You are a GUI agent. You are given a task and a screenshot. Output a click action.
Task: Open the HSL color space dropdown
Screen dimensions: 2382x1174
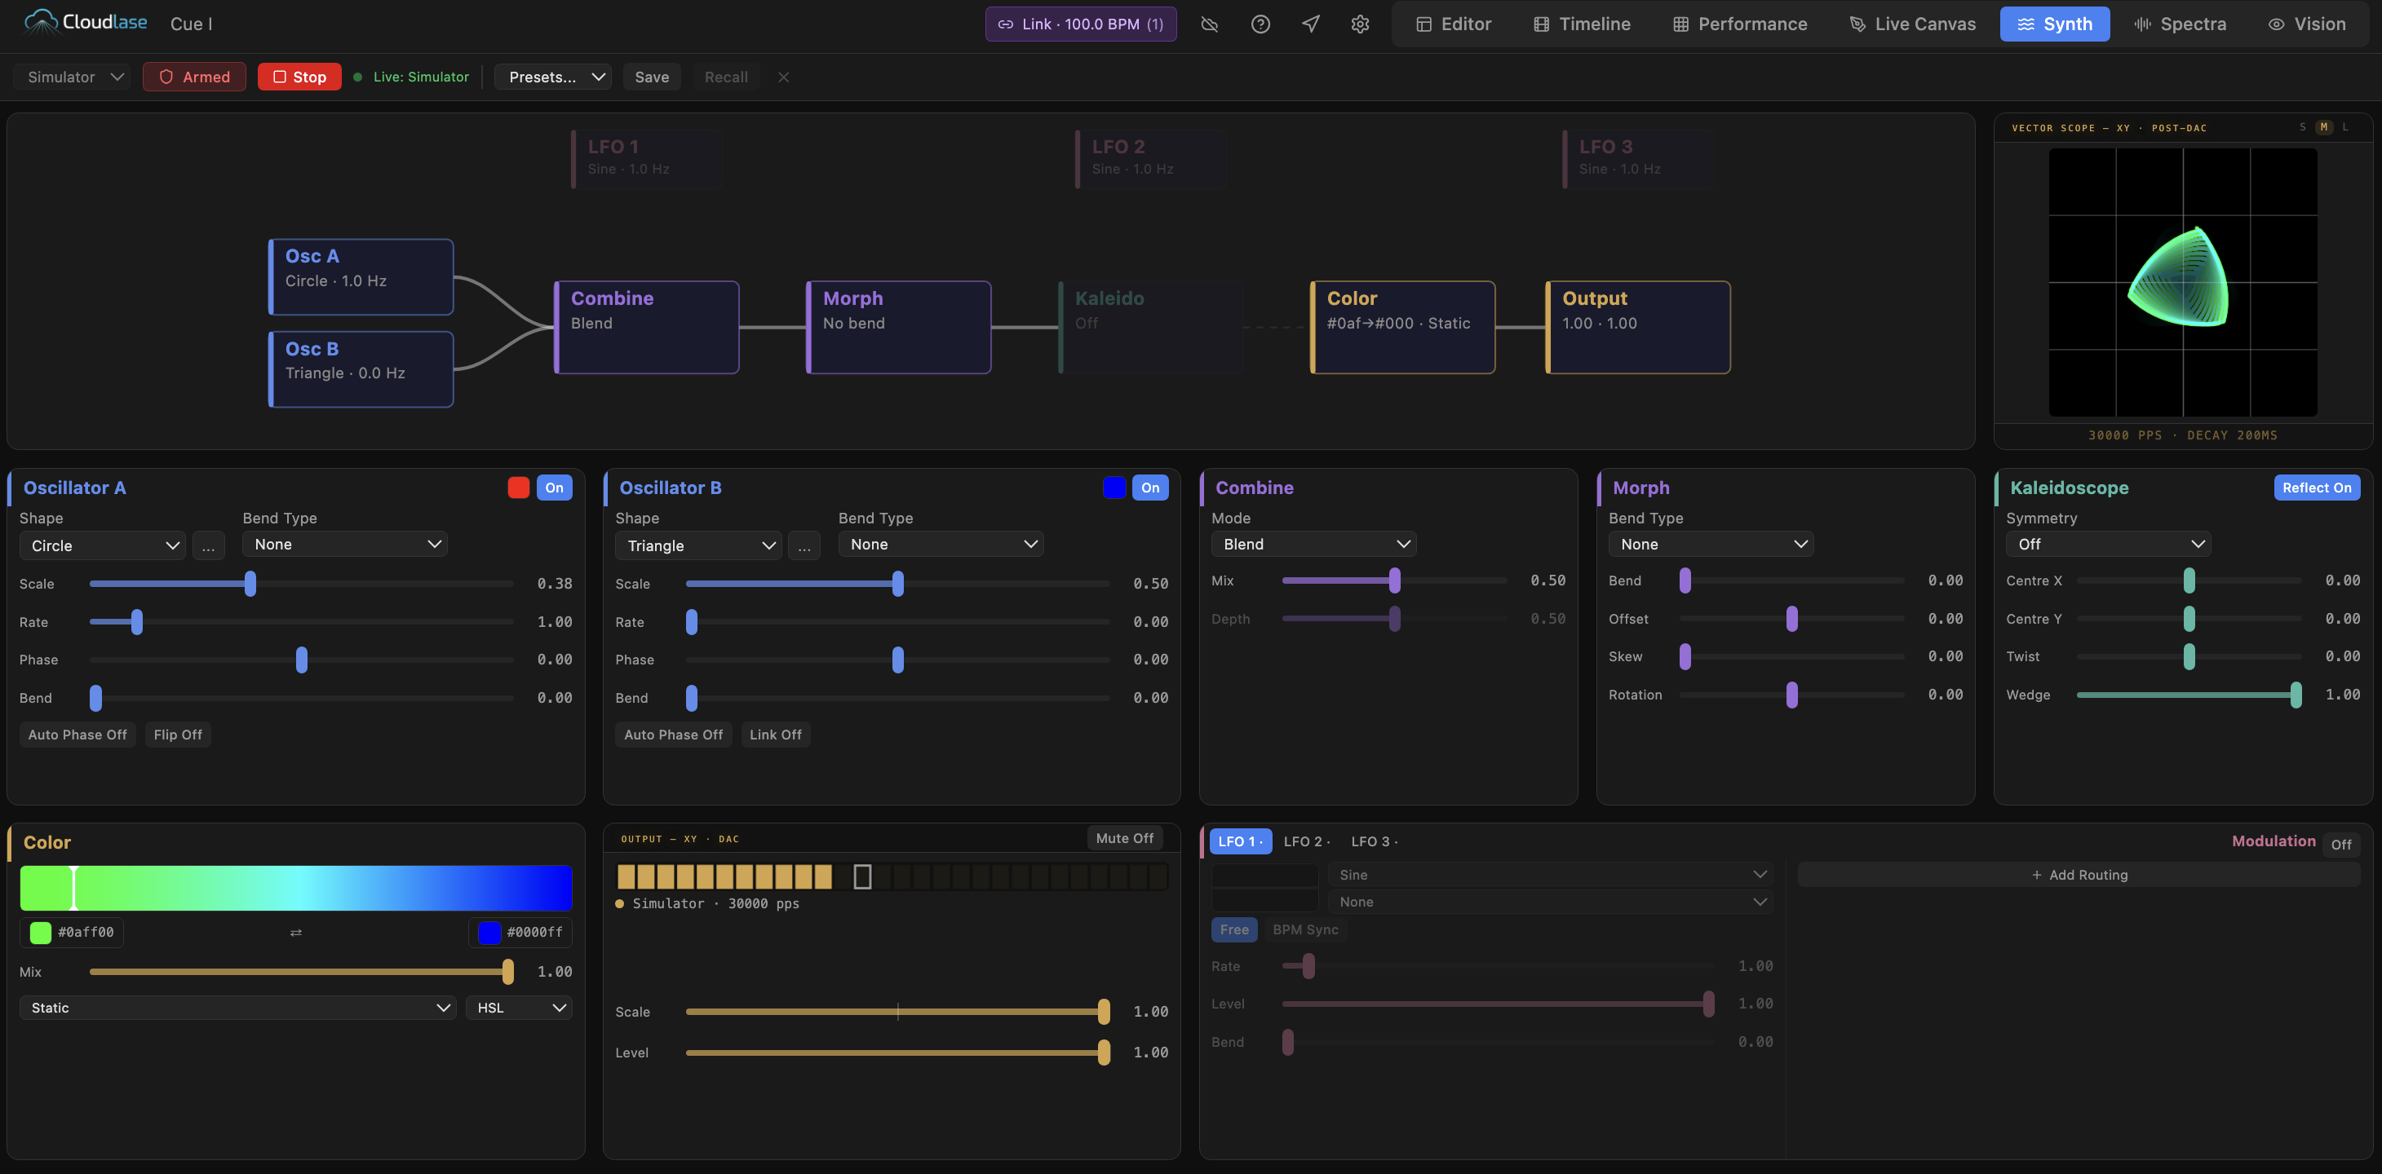coord(519,1008)
